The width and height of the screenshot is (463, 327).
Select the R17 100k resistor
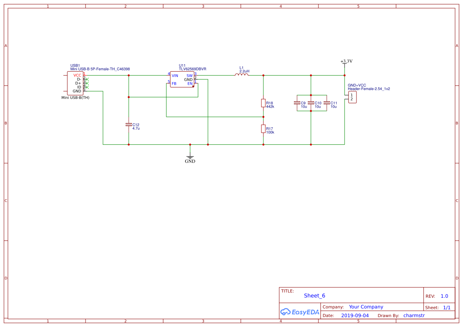click(x=263, y=129)
